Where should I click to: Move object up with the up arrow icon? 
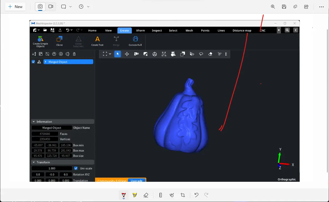[x=54, y=54]
